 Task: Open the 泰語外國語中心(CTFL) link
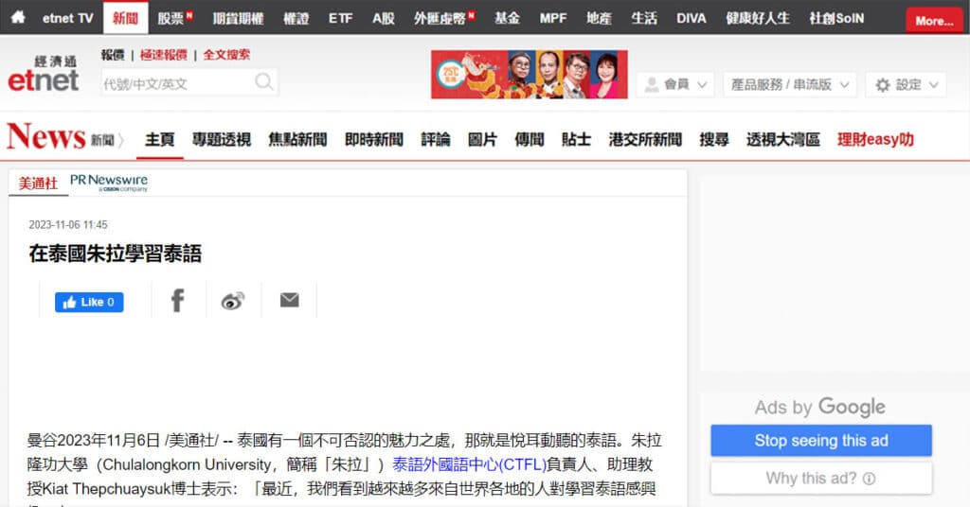pyautogui.click(x=470, y=464)
